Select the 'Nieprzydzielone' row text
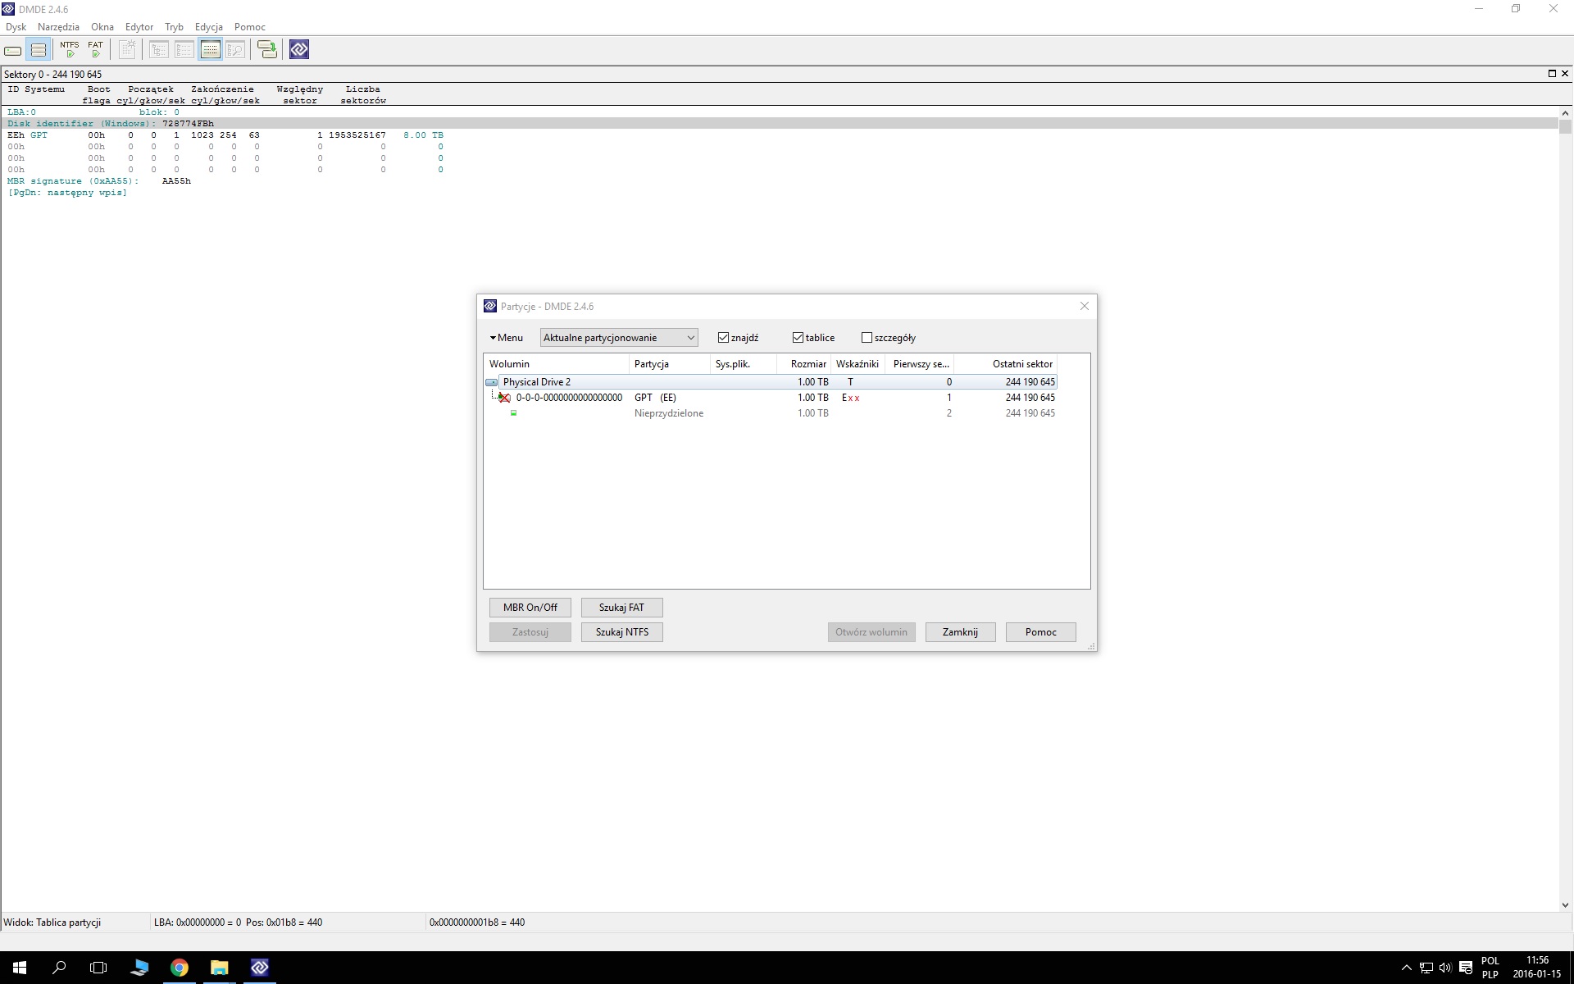 tap(669, 413)
